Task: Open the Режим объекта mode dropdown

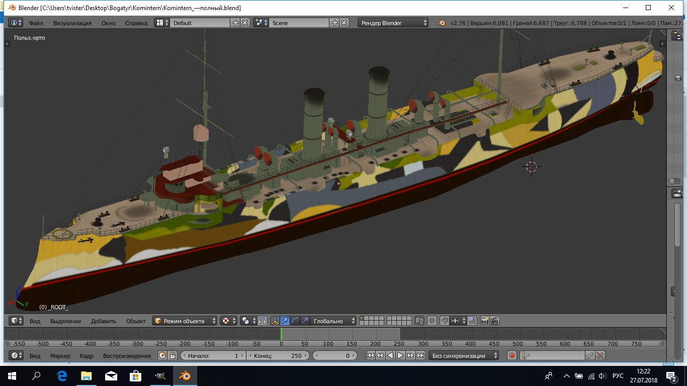Action: 185,321
